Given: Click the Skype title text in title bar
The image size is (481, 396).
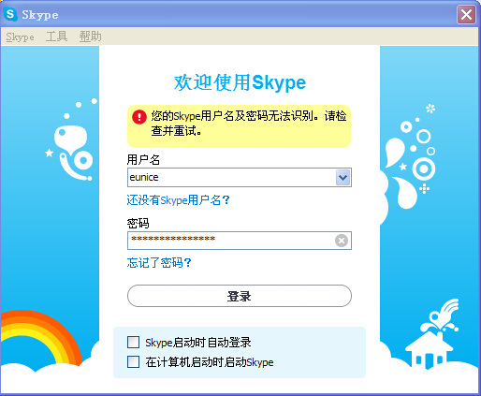Looking at the screenshot, I should tap(40, 15).
